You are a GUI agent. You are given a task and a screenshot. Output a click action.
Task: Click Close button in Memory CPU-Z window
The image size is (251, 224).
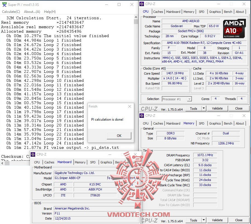coord(239,220)
